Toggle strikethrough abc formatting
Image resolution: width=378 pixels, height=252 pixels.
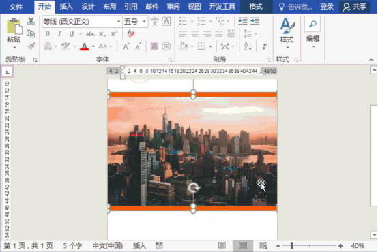(x=90, y=34)
